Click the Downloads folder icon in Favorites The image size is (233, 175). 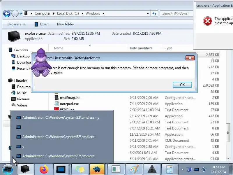[x=13, y=62]
